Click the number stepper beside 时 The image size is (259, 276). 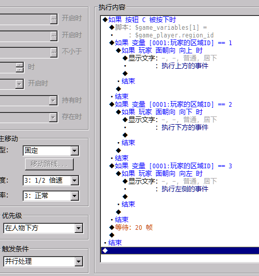click(x=19, y=67)
